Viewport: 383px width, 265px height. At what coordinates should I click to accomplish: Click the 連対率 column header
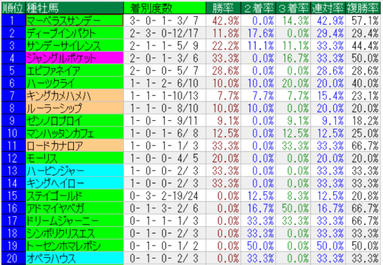tap(329, 8)
